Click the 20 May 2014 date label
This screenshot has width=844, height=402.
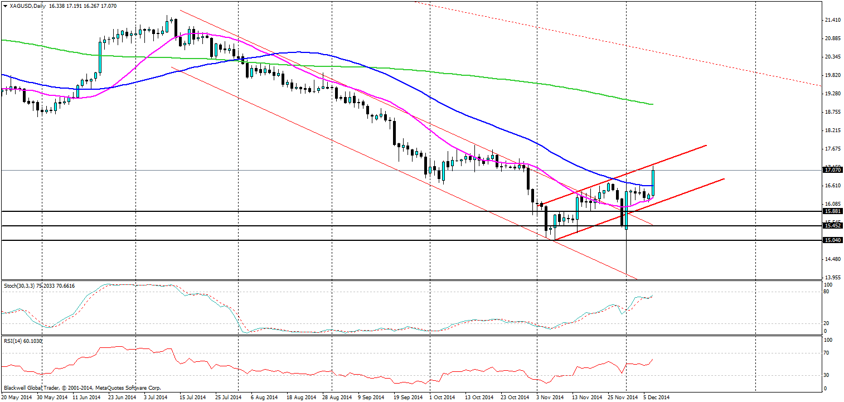pyautogui.click(x=16, y=398)
